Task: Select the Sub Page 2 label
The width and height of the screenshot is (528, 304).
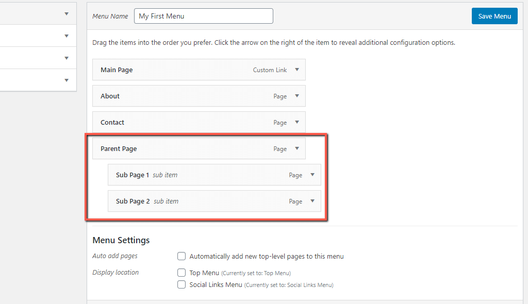Action: click(x=133, y=201)
